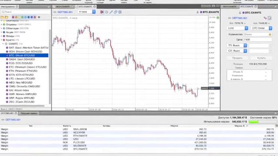This screenshot has height=156, width=278.
Task: Expand the Опционы tree category
Action: coord(1,24)
